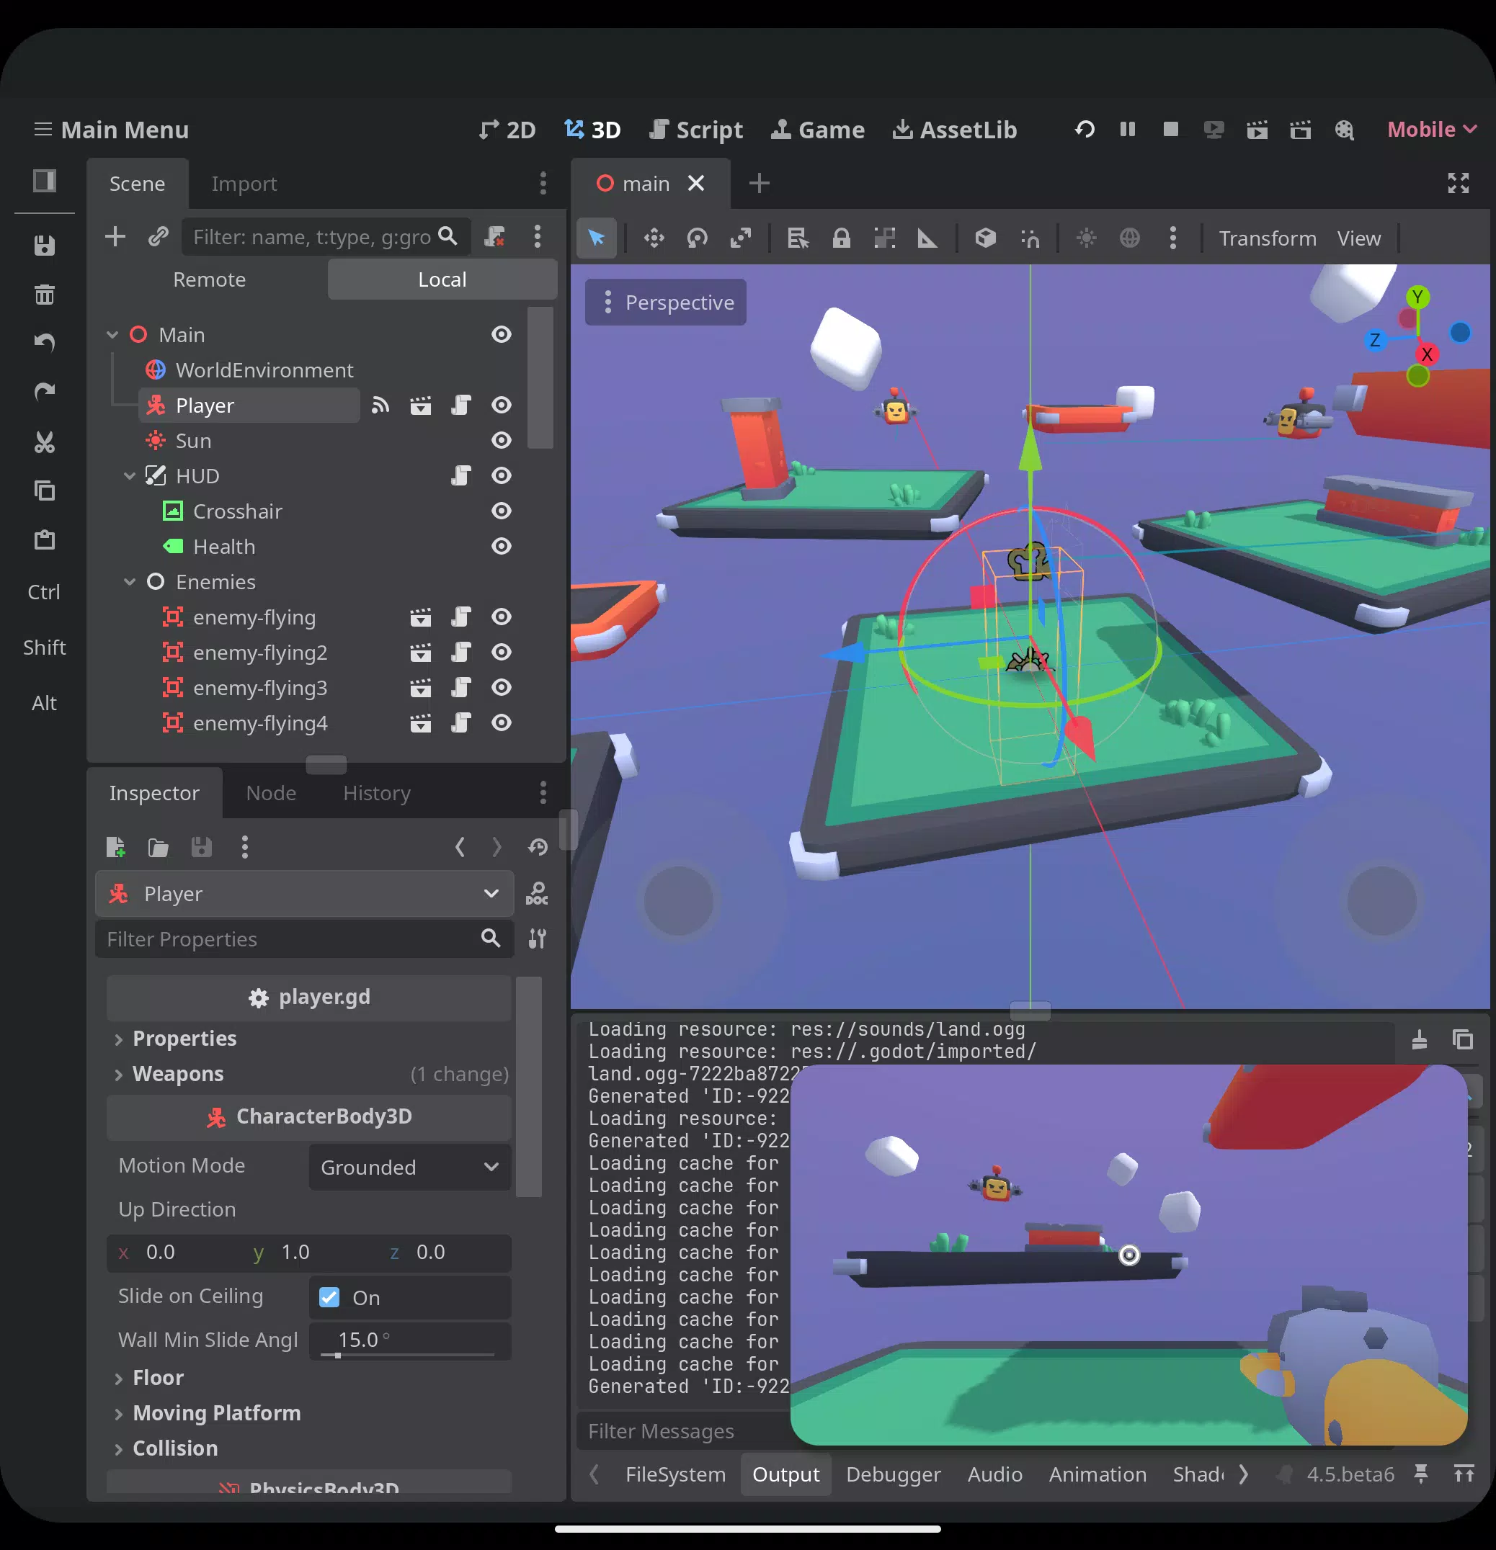Viewport: 1496px width, 1550px height.
Task: Open Player signals icon in scene tree
Action: (x=380, y=406)
